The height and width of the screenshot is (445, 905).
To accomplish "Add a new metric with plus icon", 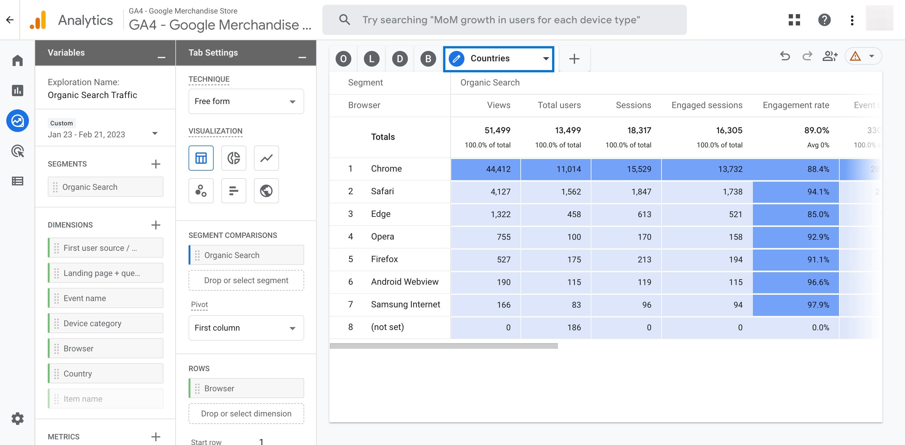I will [x=156, y=437].
